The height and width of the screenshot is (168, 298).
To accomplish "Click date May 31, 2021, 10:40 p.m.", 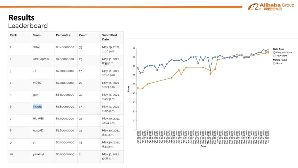I will tap(111, 73).
